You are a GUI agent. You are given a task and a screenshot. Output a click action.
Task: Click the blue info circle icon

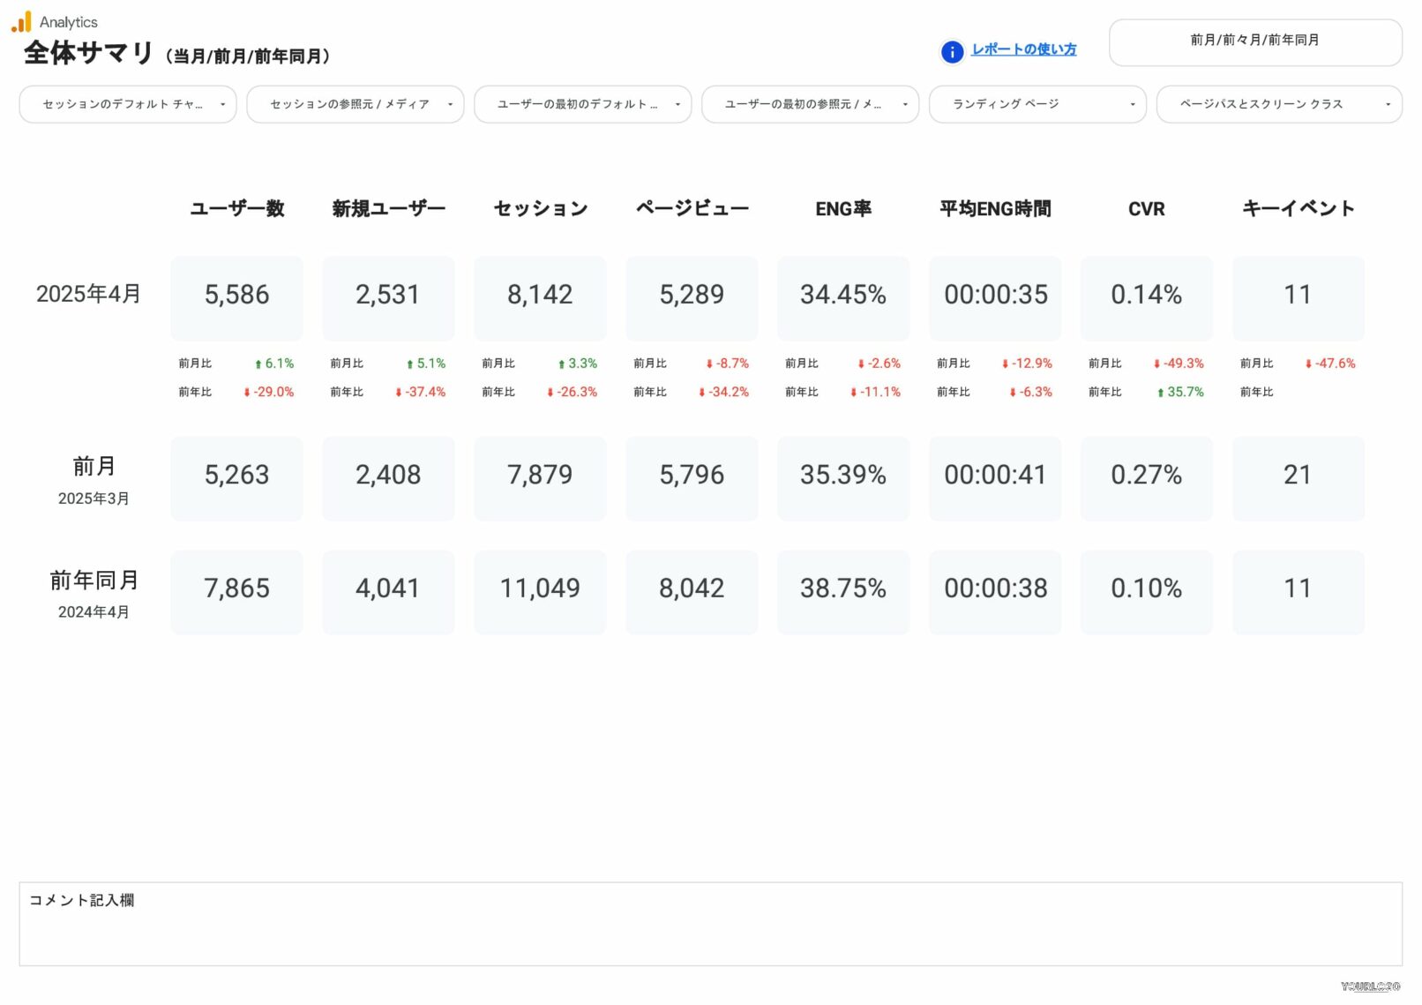(952, 52)
